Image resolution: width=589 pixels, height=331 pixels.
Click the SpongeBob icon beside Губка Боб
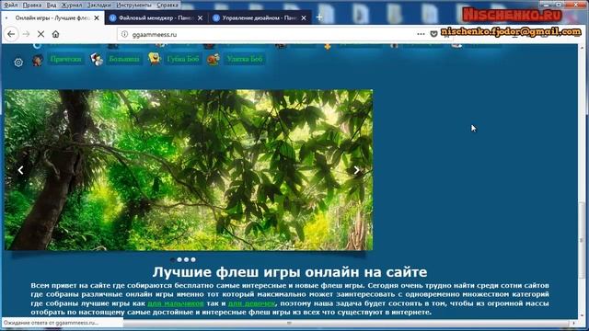click(x=154, y=59)
